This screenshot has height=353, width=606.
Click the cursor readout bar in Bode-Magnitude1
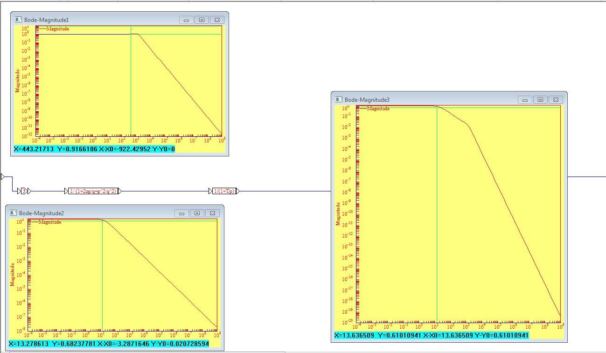point(94,149)
